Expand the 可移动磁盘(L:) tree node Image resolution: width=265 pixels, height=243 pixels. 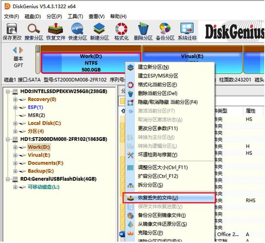click(x=15, y=187)
